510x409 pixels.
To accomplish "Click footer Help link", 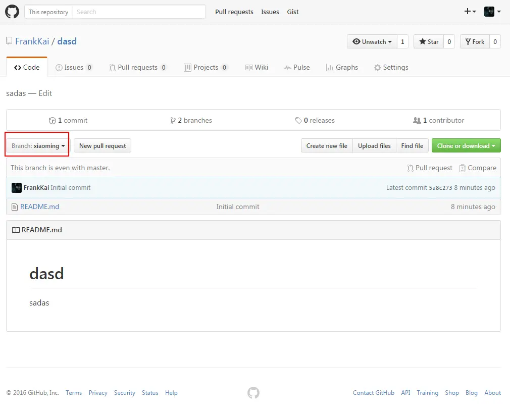I will [171, 393].
